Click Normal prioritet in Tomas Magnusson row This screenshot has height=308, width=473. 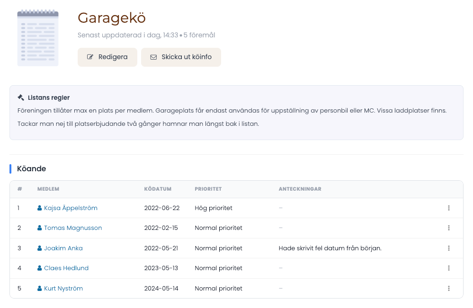point(218,228)
